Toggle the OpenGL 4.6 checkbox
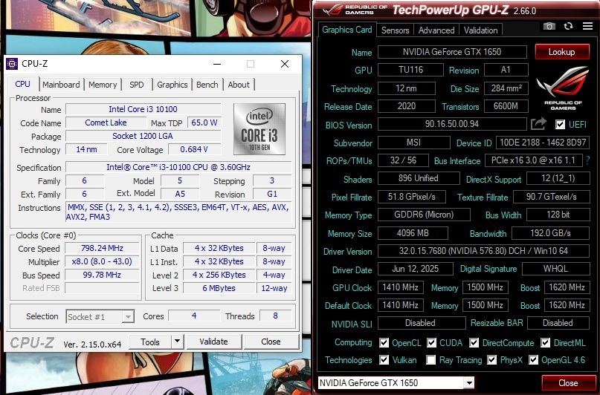Viewport: 600px width, 395px height. tap(533, 360)
